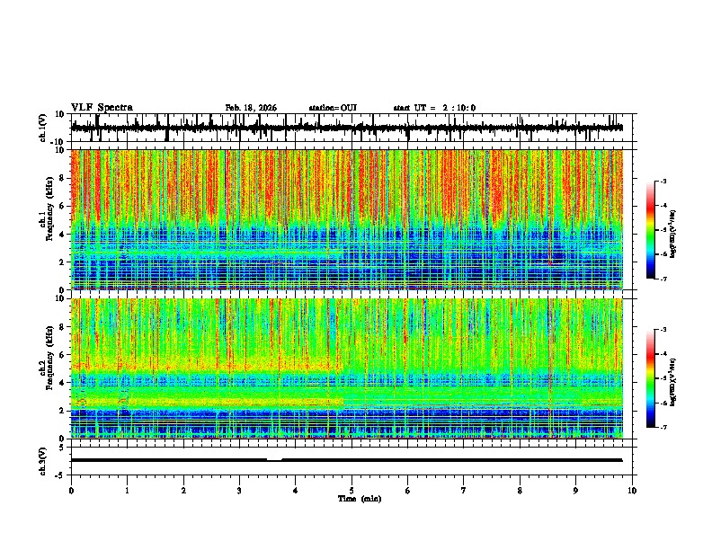Click the ch.2 spectrogram color scale bar
The width and height of the screenshot is (712, 550).
coord(650,378)
